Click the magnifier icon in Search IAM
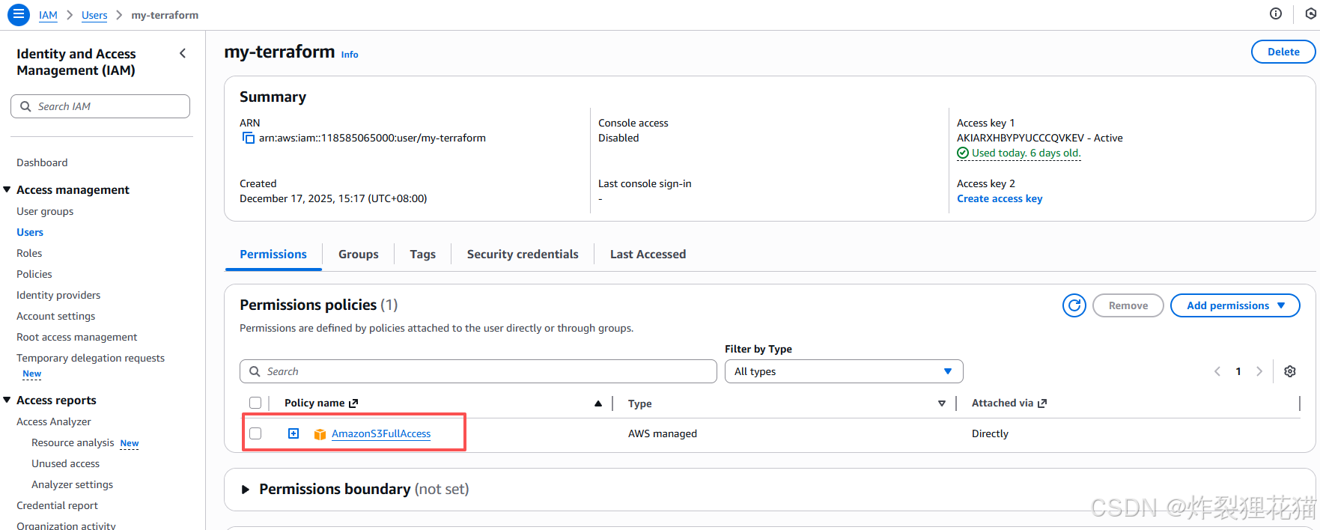The width and height of the screenshot is (1320, 530). coord(25,106)
